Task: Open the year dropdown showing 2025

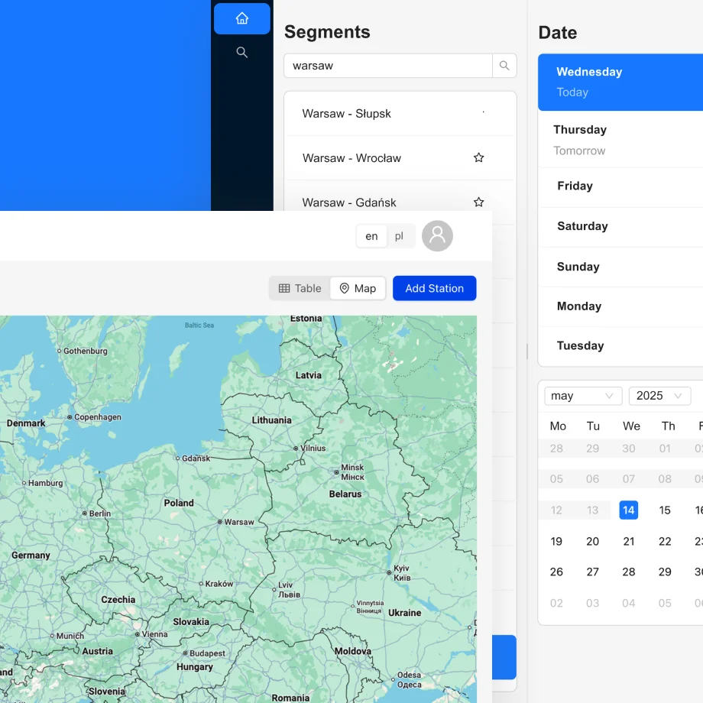Action: [659, 396]
